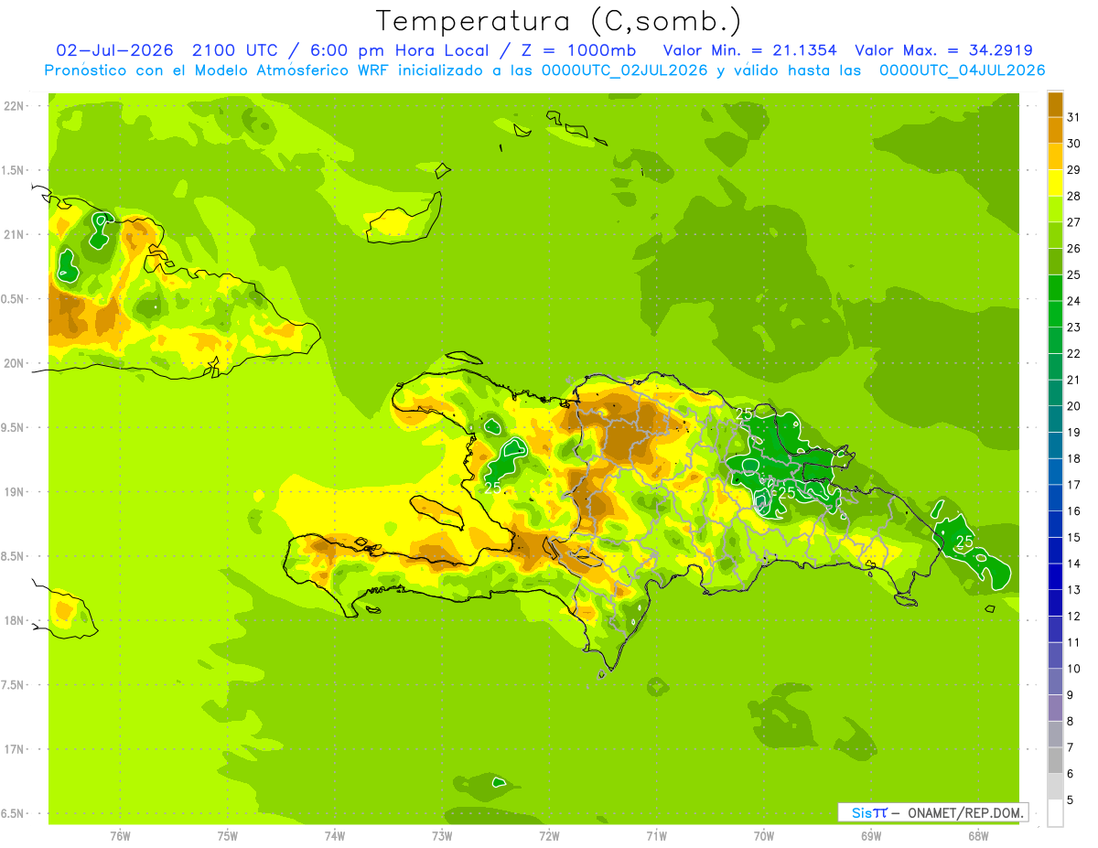1098x848 pixels.
Task: Click the '18N' latitude label
Action: (16, 620)
